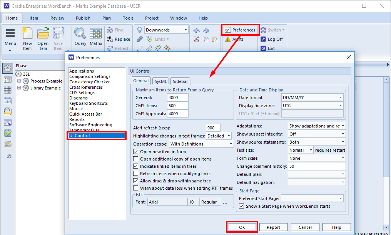The image size is (391, 235).
Task: Open the Display time zone dropdown
Action: tap(312, 106)
